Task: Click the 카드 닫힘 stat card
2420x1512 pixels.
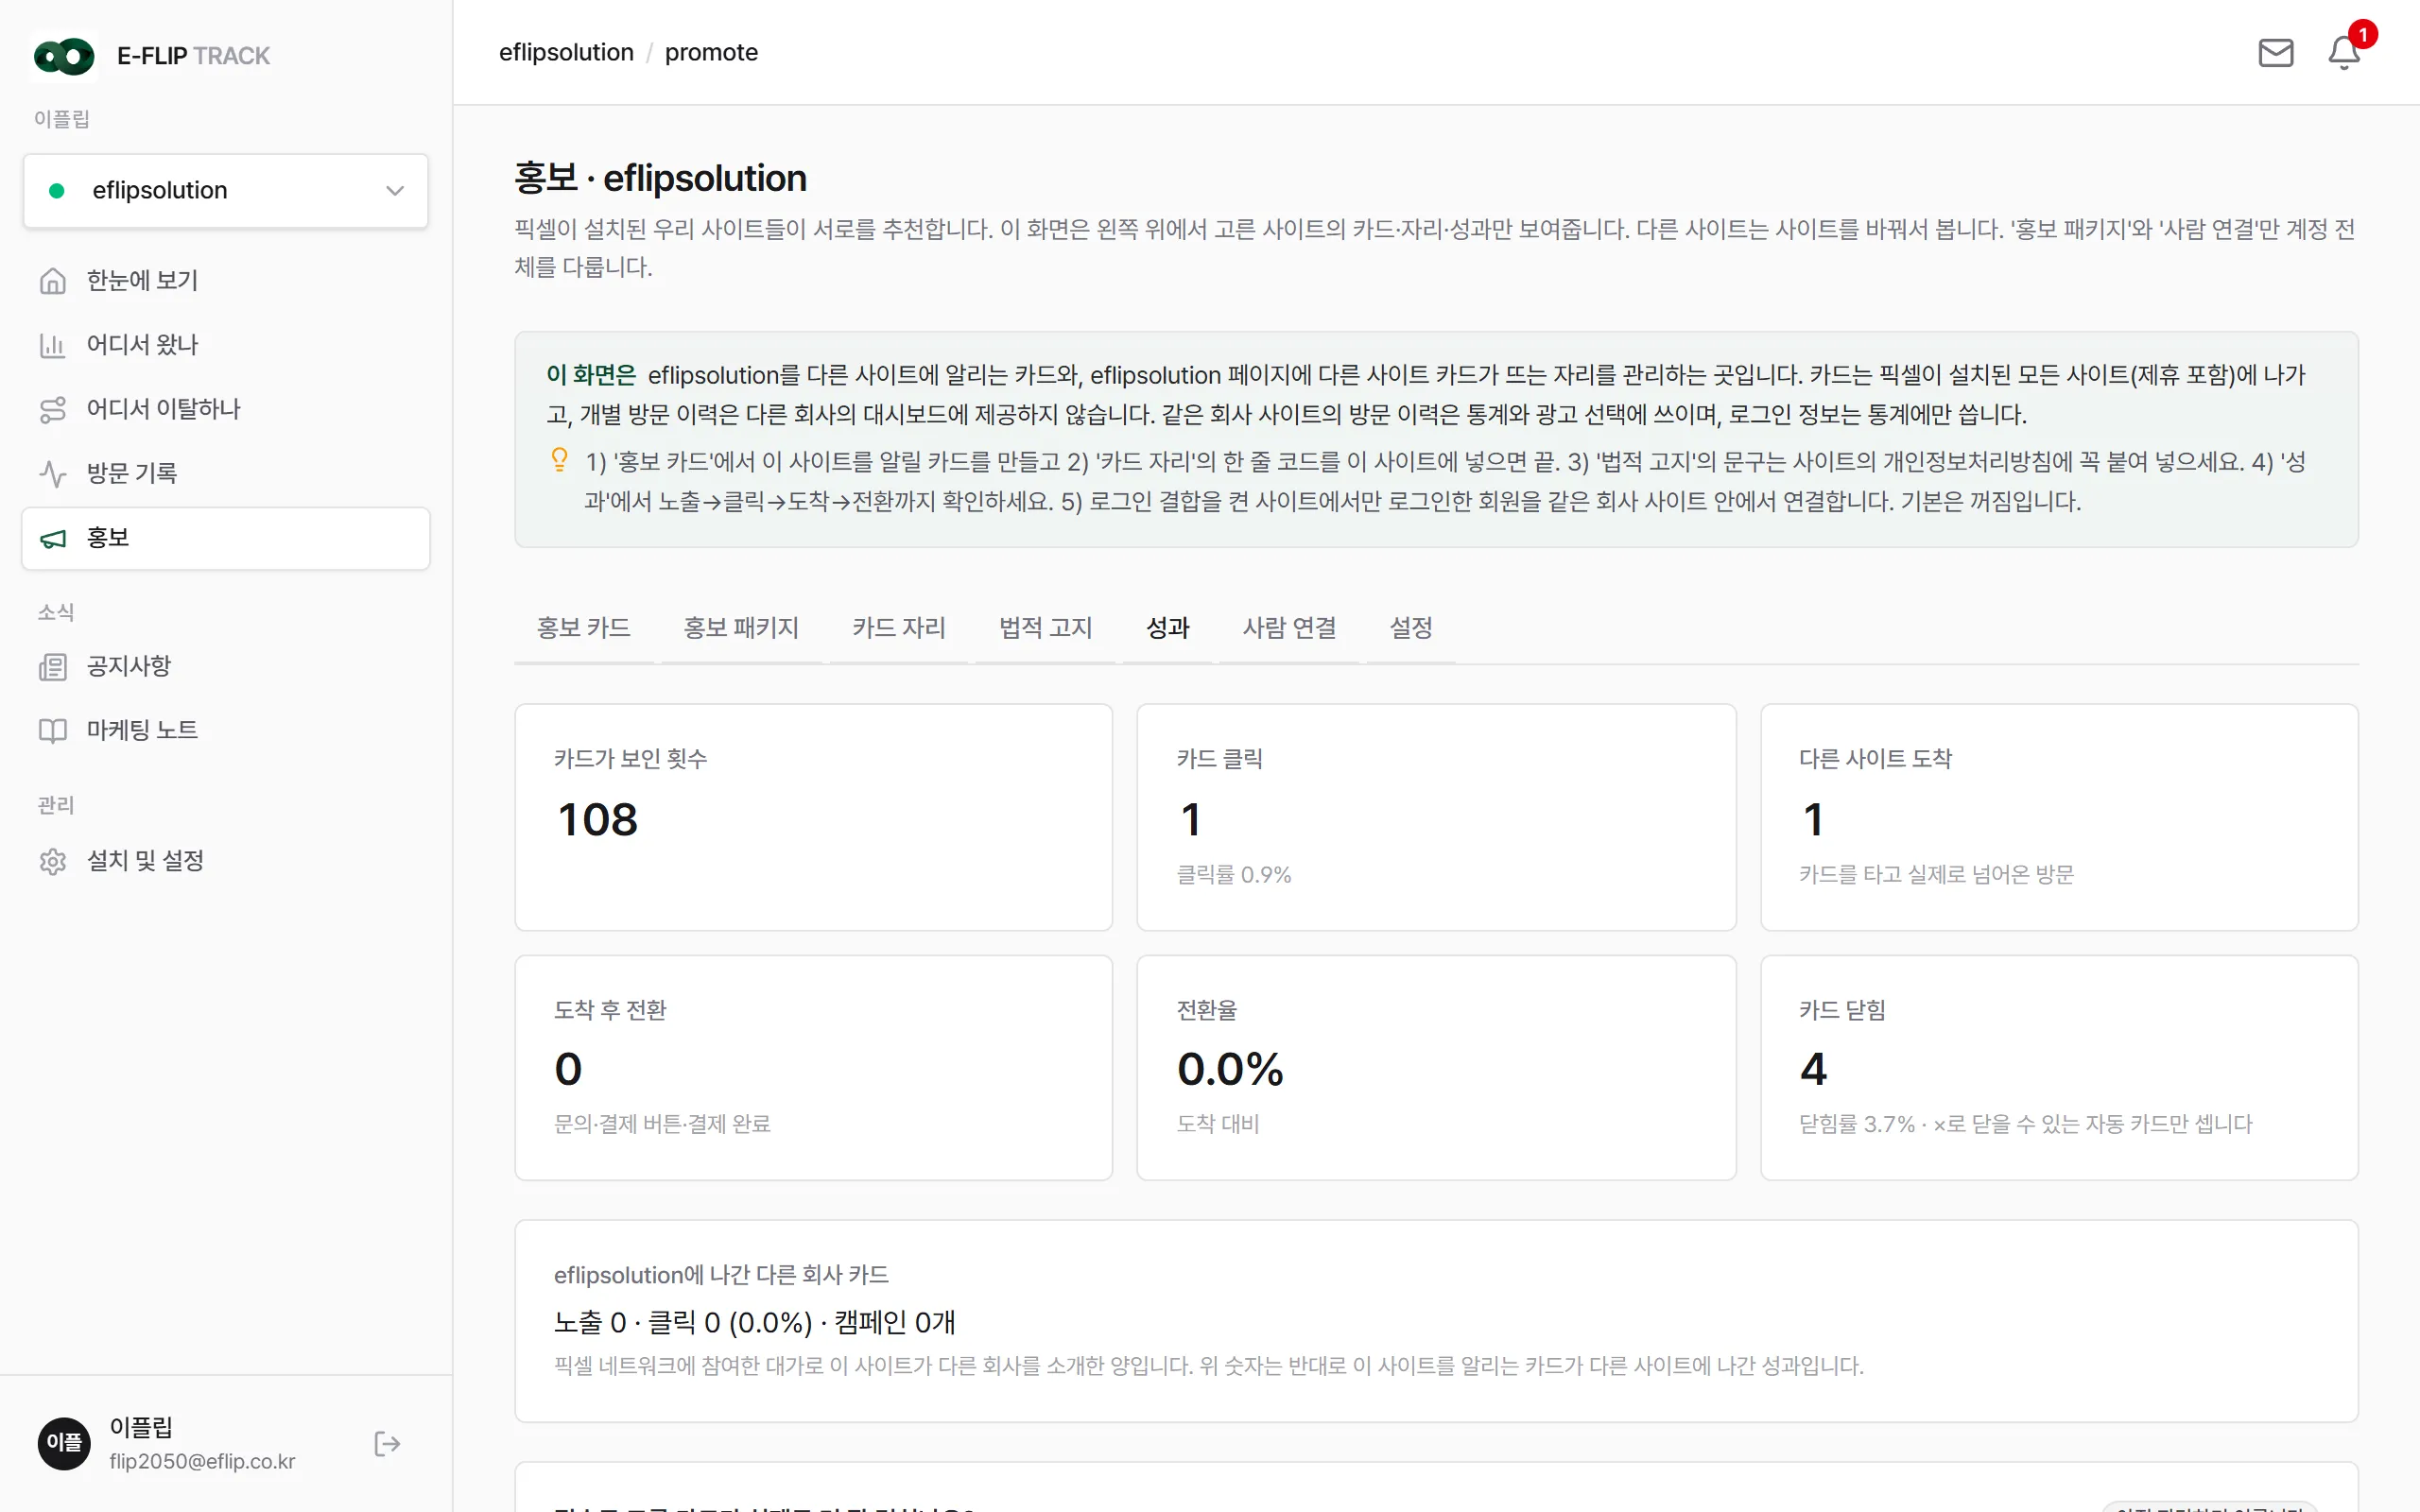Action: click(2059, 1068)
